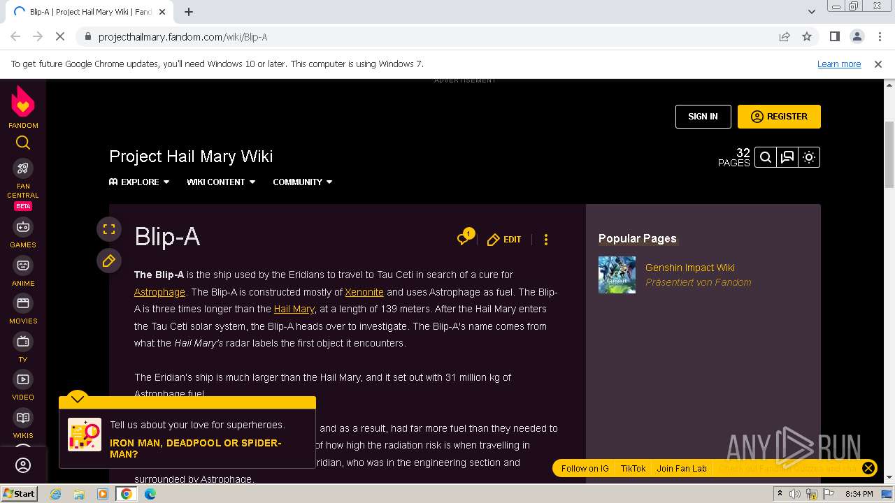
Task: Expand the EXPLORE menu
Action: tap(139, 182)
